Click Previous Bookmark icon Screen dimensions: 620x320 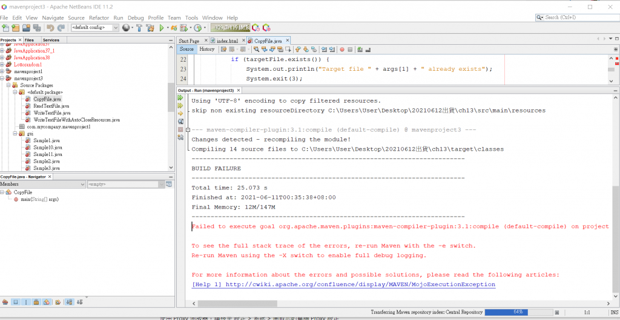coord(298,50)
